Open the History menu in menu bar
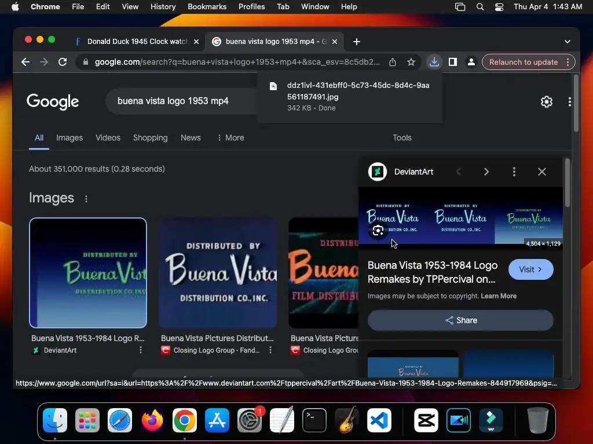The width and height of the screenshot is (593, 444). pyautogui.click(x=163, y=7)
